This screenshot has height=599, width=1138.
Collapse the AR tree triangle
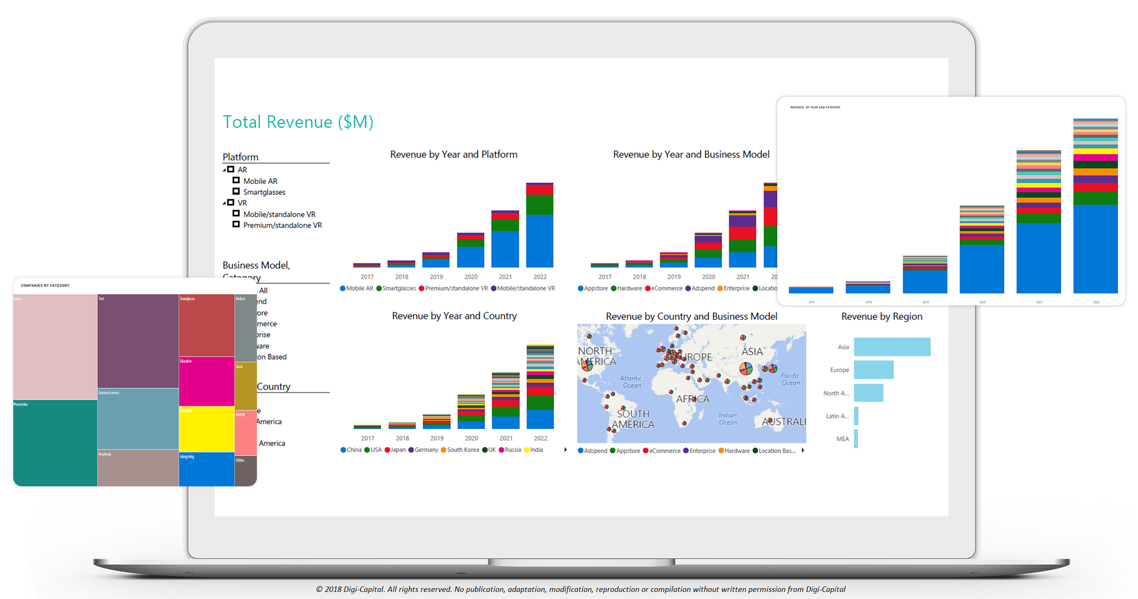pos(224,170)
